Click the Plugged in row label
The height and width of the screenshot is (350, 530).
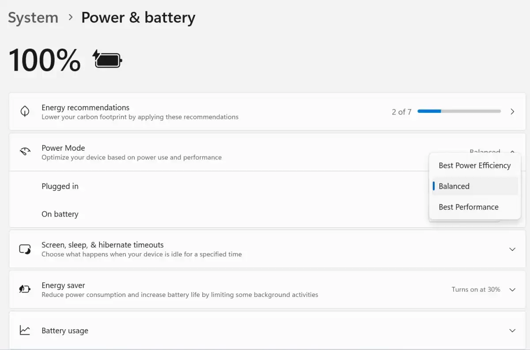point(60,186)
